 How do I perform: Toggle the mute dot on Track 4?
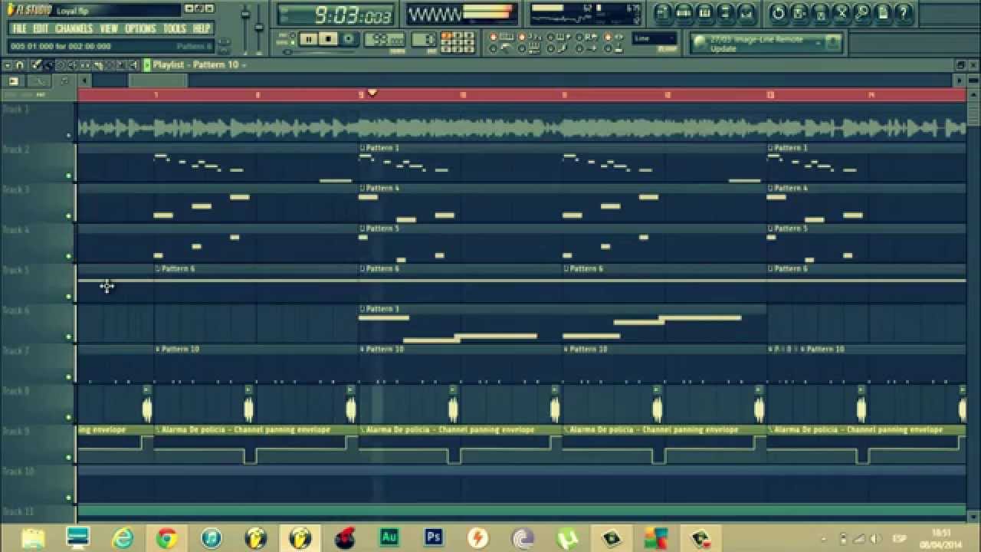coord(69,257)
